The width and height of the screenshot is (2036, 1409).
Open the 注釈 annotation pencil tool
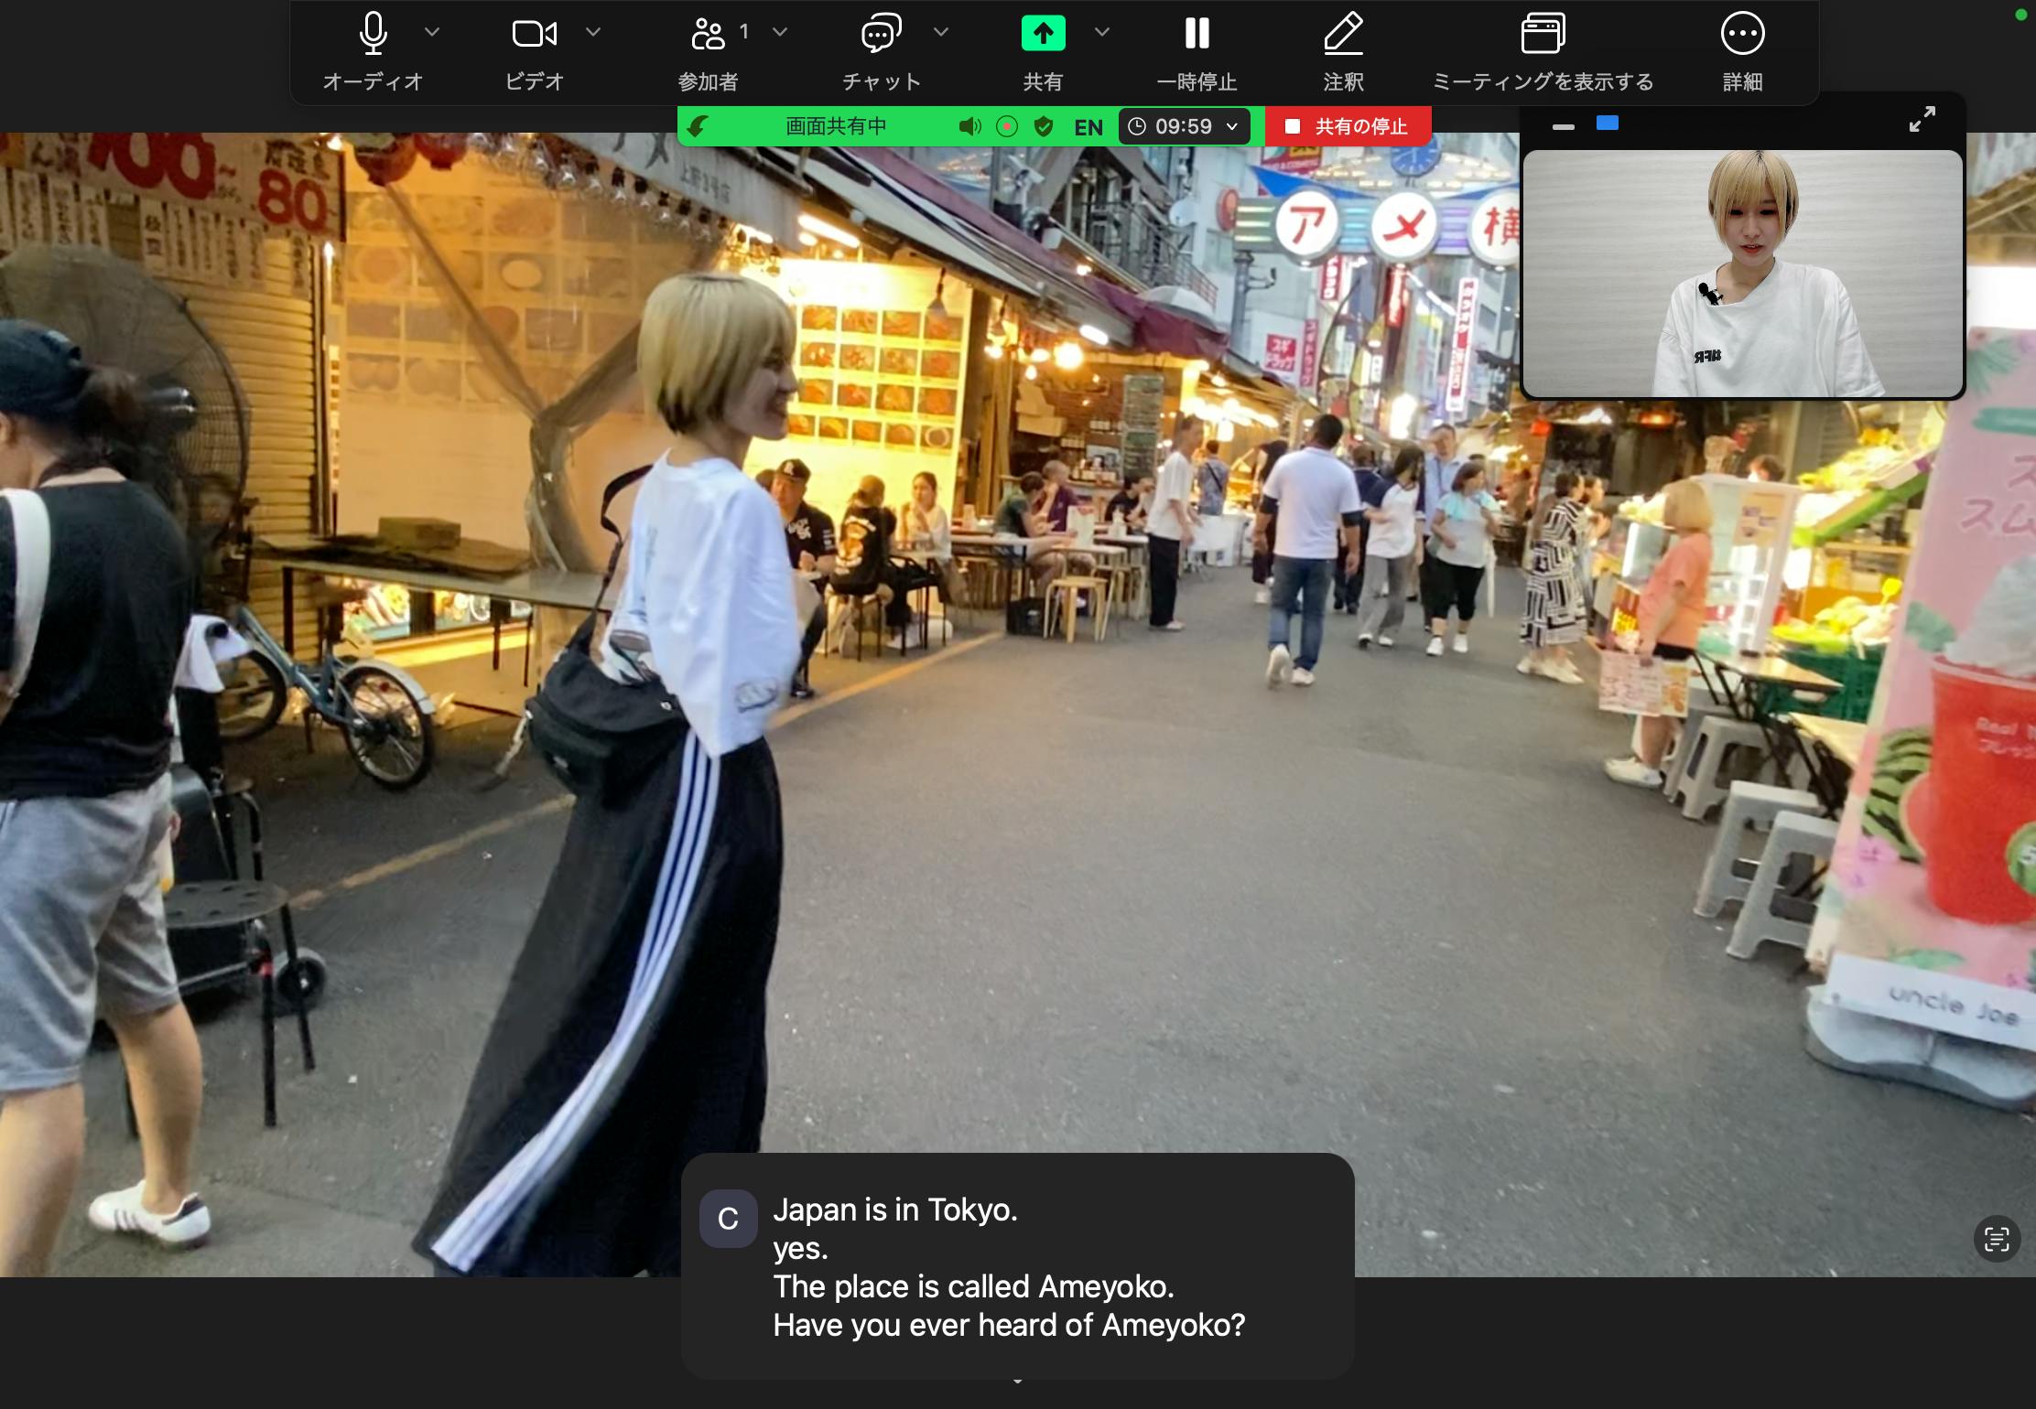[x=1343, y=35]
